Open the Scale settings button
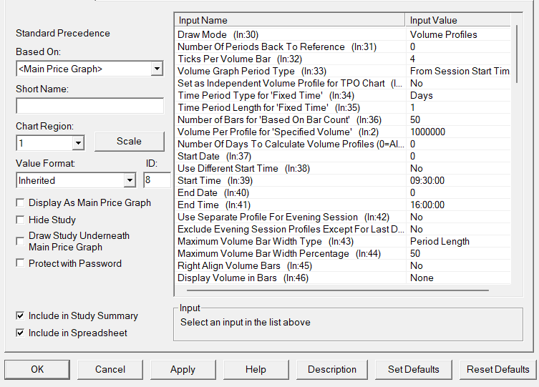 (x=129, y=142)
